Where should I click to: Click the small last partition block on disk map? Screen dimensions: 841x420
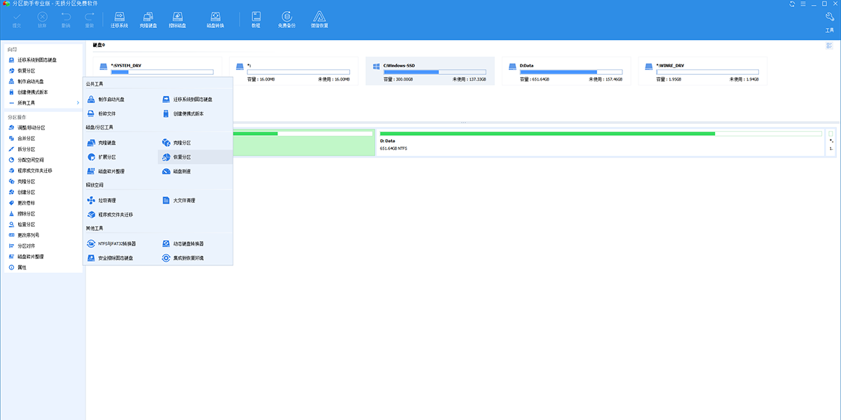click(x=831, y=142)
